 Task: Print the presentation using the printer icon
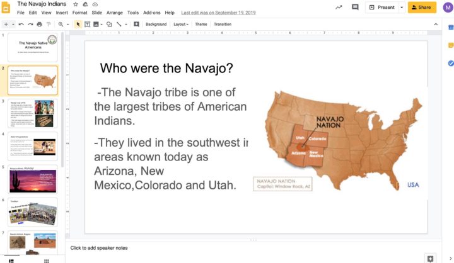click(39, 25)
